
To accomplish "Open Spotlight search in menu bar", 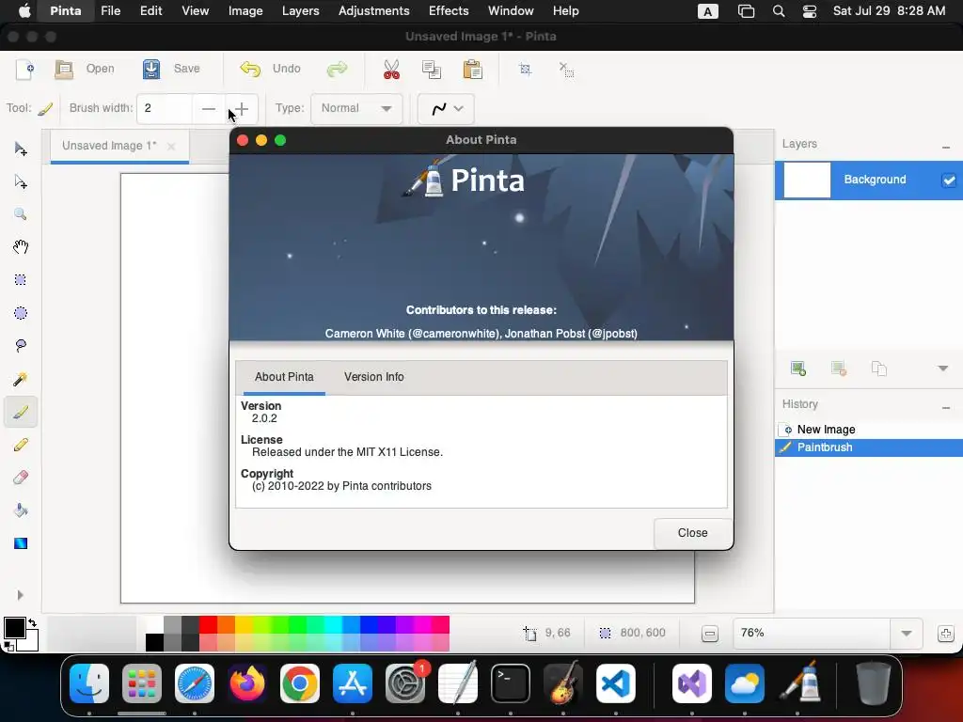I will coord(778,11).
